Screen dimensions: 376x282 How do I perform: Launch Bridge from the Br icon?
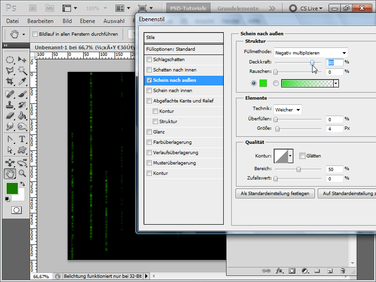pos(33,8)
